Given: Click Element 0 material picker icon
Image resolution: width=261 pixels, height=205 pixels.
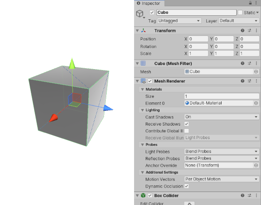Looking at the screenshot, I should click(256, 103).
